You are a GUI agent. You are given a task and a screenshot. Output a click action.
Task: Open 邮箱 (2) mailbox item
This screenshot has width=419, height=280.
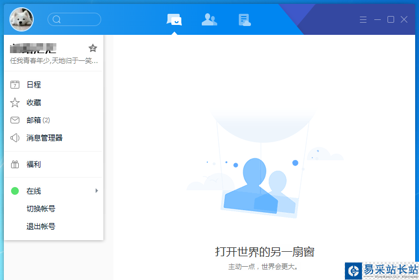pyautogui.click(x=54, y=120)
